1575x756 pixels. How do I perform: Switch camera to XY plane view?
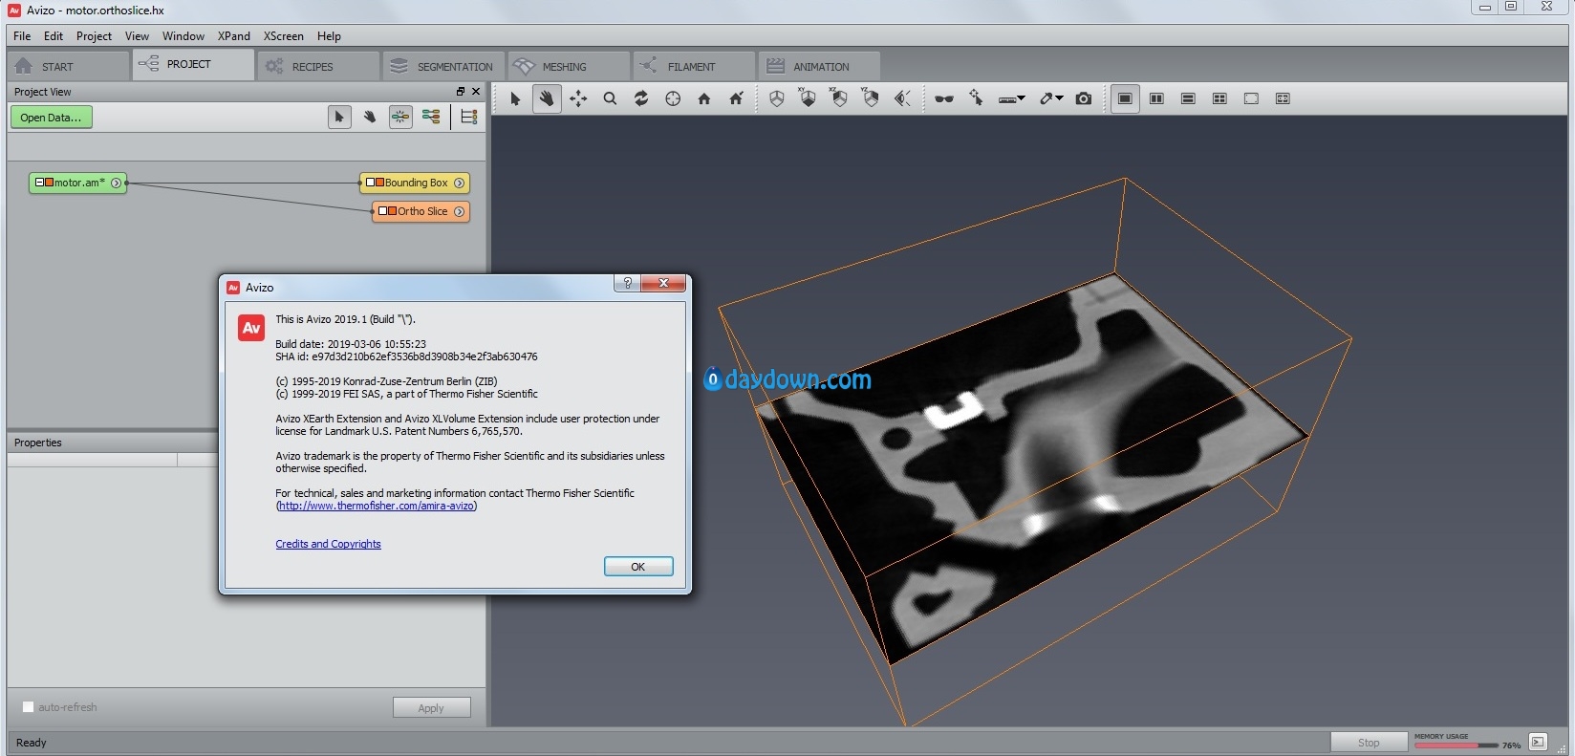(808, 98)
